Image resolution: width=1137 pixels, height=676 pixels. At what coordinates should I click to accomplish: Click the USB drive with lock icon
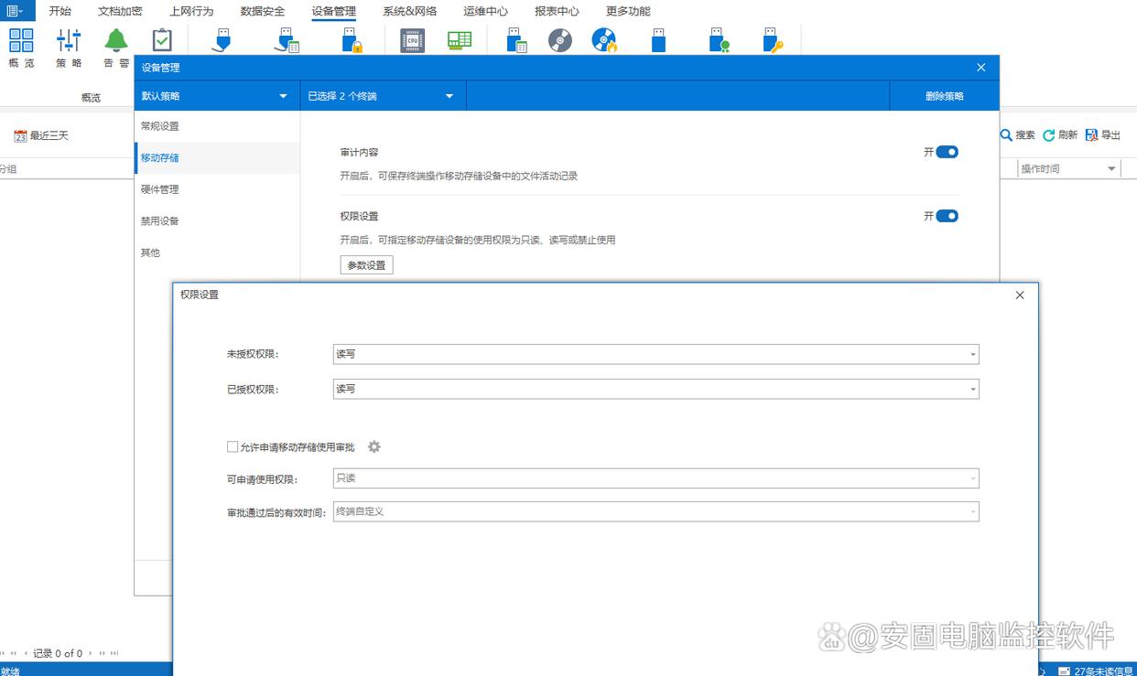(x=352, y=41)
